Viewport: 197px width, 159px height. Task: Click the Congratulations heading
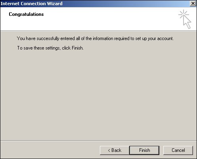click(26, 14)
